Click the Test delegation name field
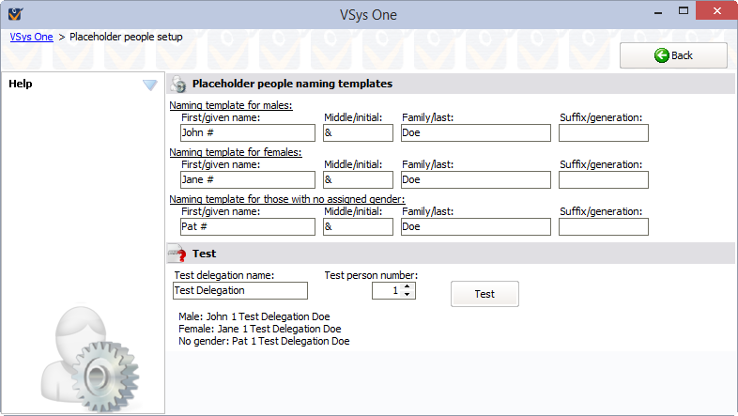Screen dimensions: 738x416 (x=240, y=291)
